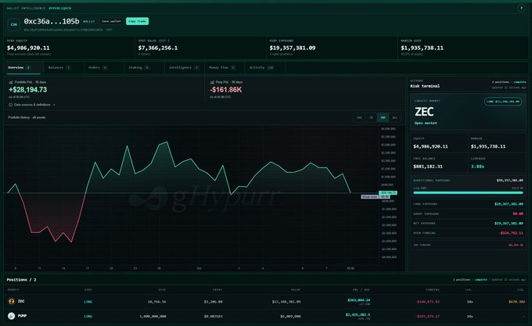532x326 pixels.
Task: Click the PUMP coin icon in positions
Action: pyautogui.click(x=11, y=316)
